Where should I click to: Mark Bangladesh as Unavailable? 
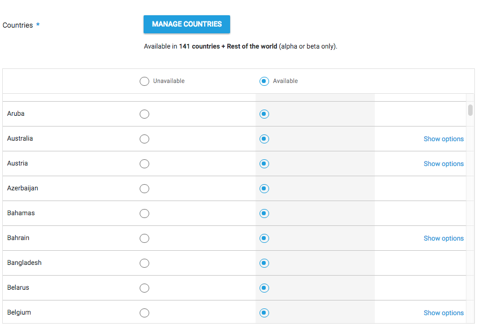tap(145, 263)
